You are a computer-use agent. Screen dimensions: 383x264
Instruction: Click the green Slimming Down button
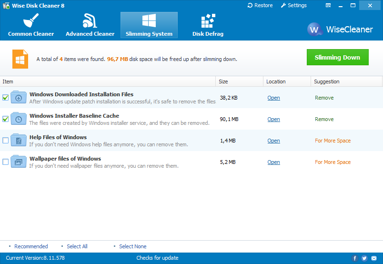(x=338, y=57)
